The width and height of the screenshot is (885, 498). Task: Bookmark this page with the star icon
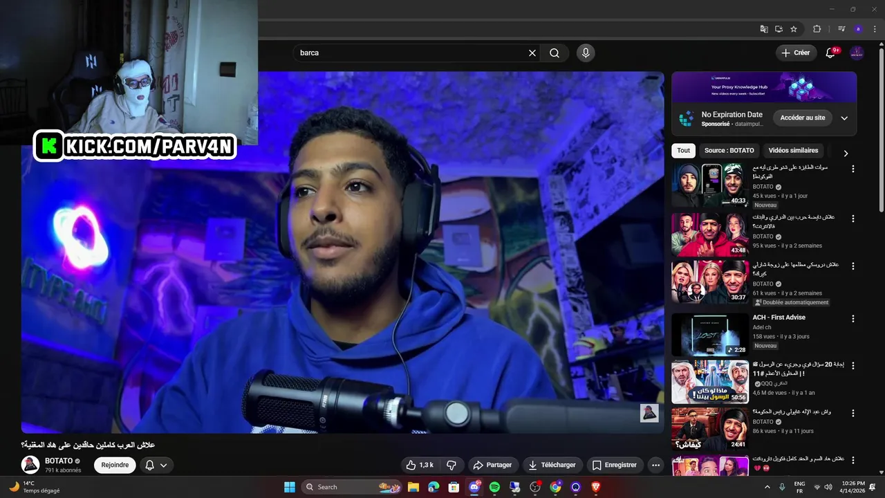(x=794, y=29)
